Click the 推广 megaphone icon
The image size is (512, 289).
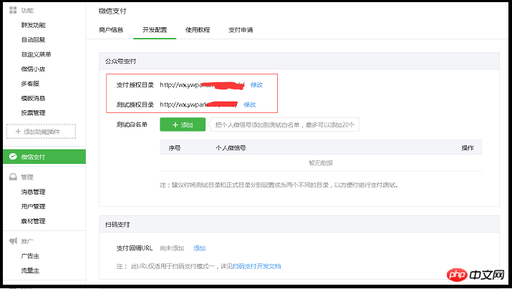point(13,241)
